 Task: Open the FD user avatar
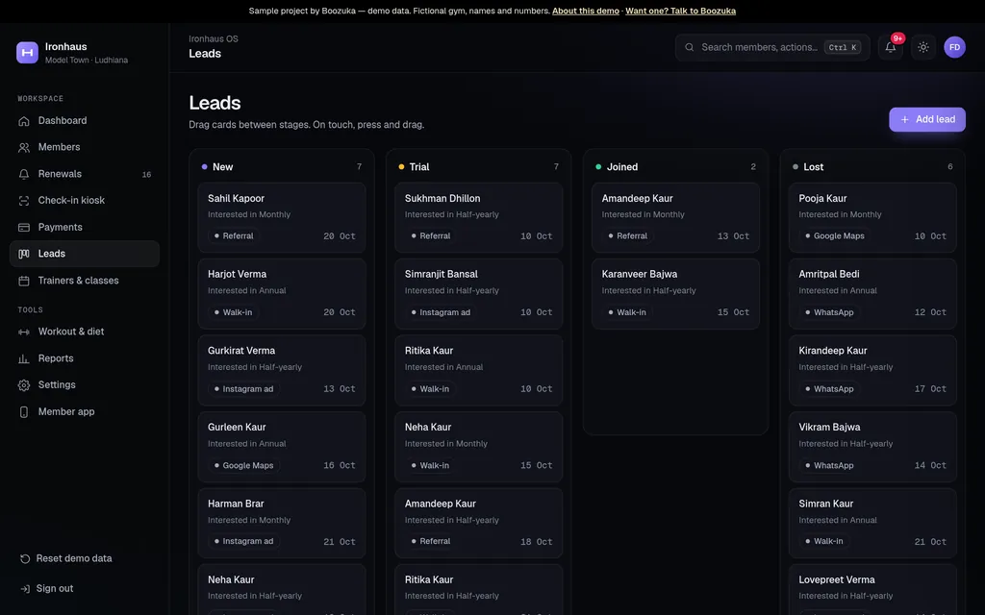954,47
